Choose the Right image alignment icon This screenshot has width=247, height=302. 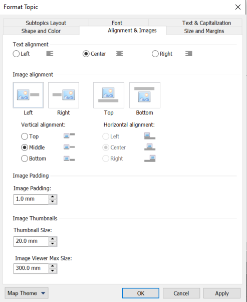(x=64, y=95)
